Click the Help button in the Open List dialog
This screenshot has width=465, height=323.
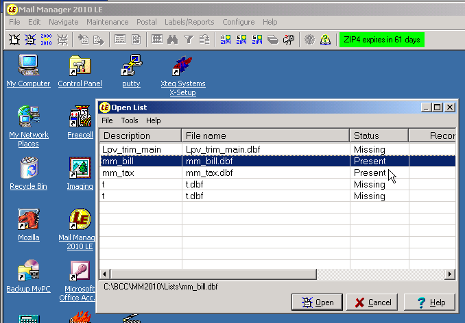click(x=430, y=302)
